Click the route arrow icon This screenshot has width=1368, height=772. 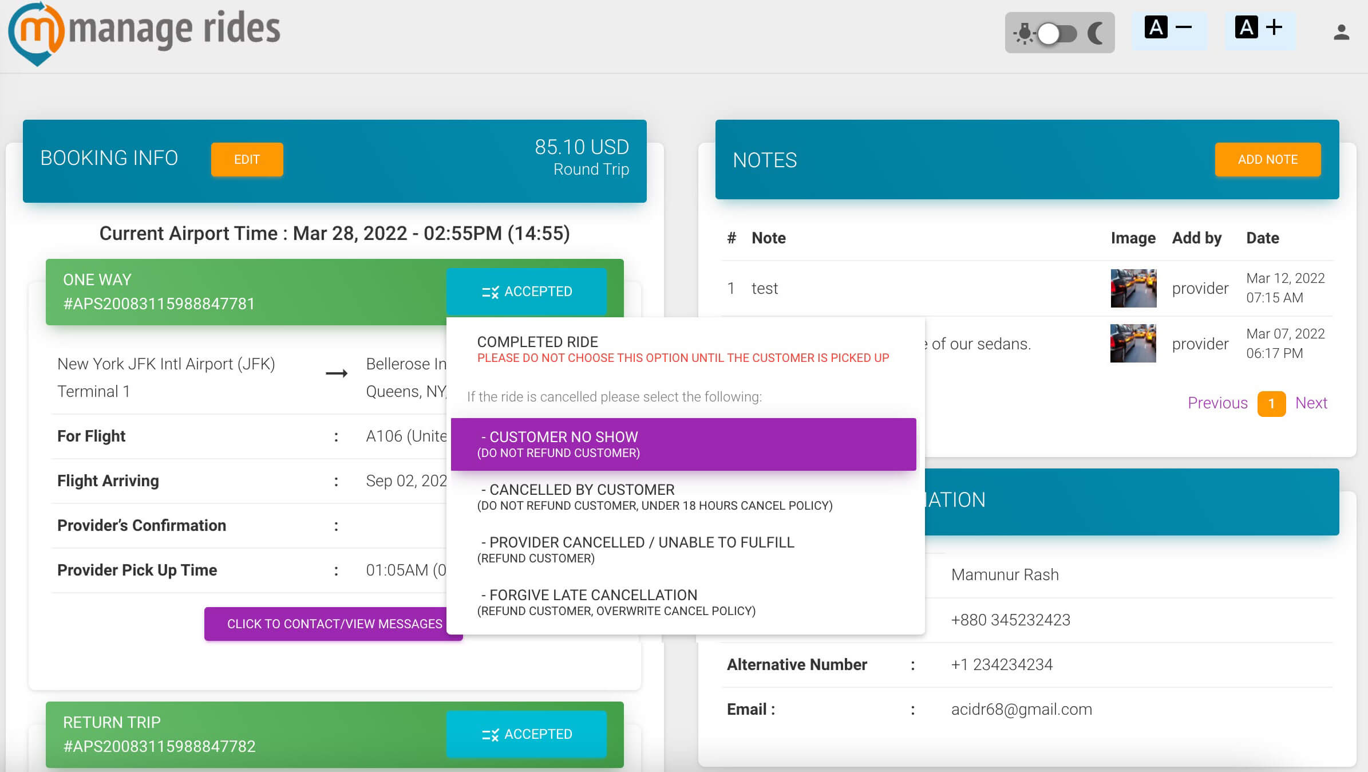(337, 374)
